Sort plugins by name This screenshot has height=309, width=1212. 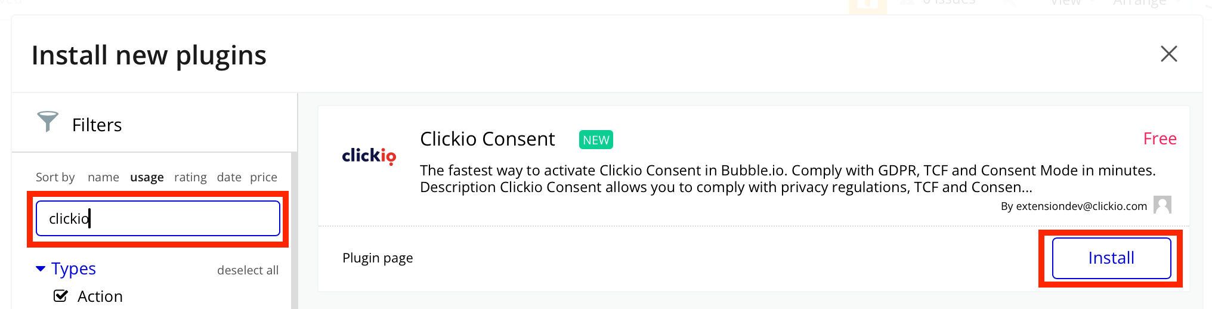pyautogui.click(x=103, y=177)
